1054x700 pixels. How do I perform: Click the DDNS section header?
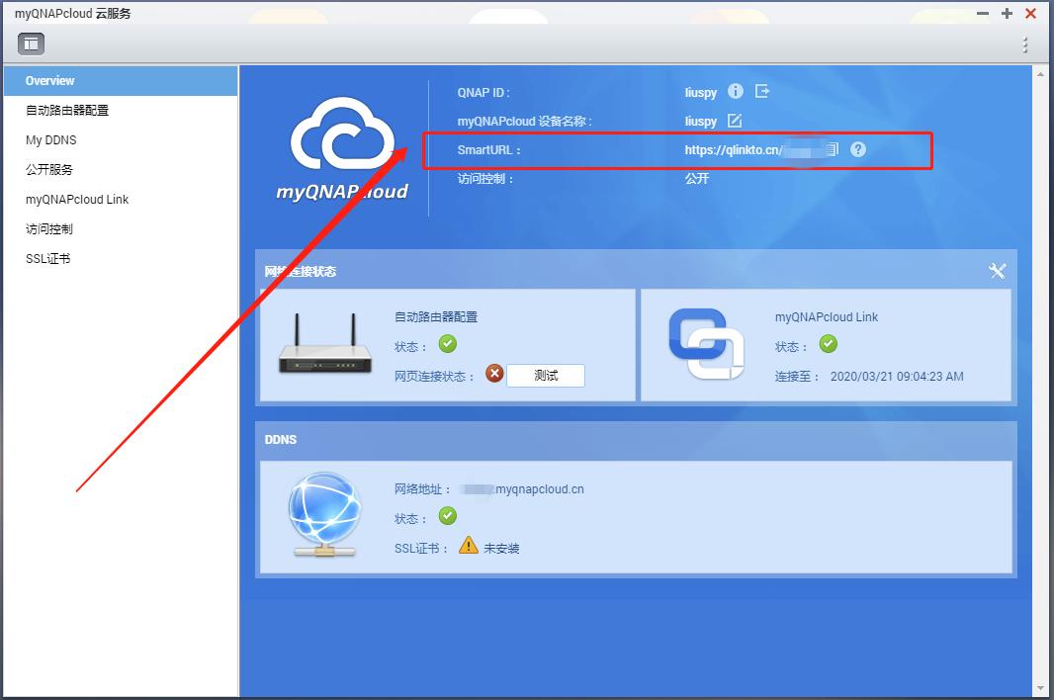click(x=280, y=440)
